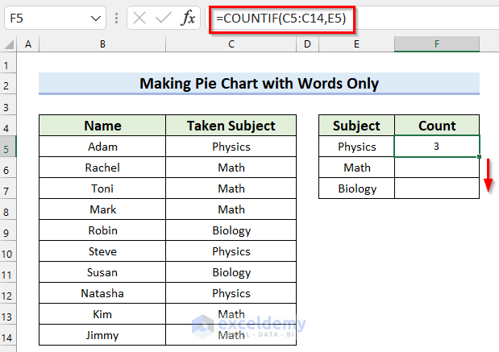Image resolution: width=499 pixels, height=352 pixels.
Task: Click the Cancel X icon in formula bar
Action: pos(139,19)
